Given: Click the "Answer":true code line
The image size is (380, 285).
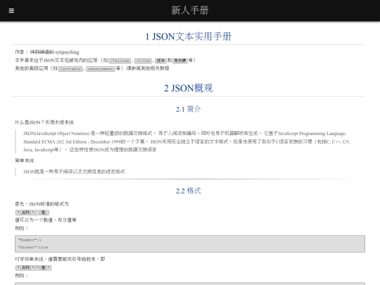Looking at the screenshot, I should coord(33,248).
